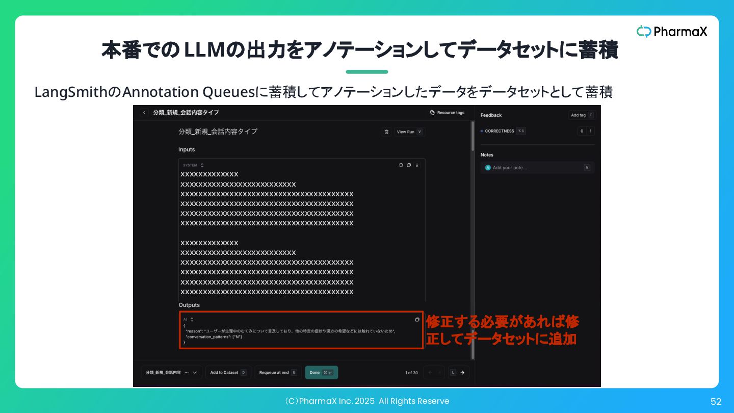Click the user avatar in the note field
Viewport: 734px width, 413px height.
click(x=488, y=168)
